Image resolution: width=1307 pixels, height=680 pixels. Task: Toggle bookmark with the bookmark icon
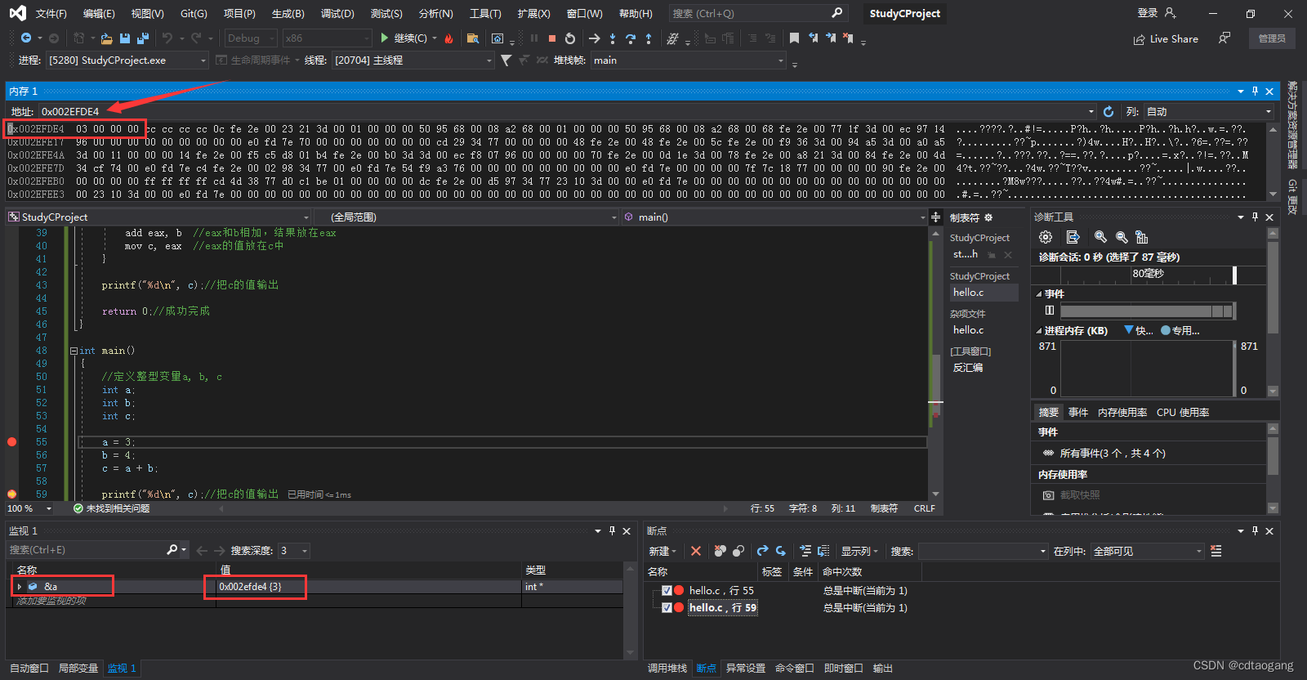(794, 38)
